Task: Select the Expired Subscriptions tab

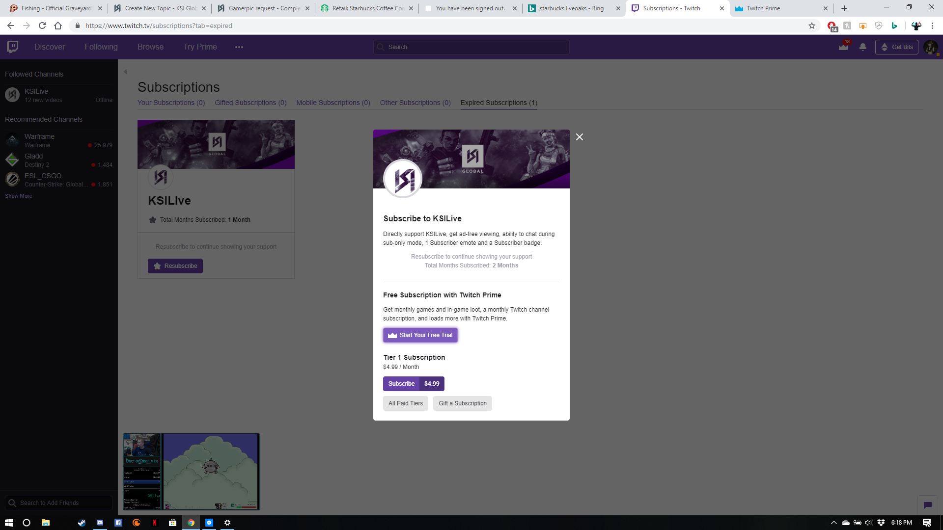Action: click(499, 103)
